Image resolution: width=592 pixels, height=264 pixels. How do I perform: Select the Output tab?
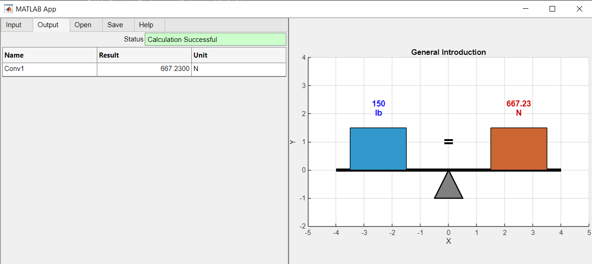pos(51,25)
